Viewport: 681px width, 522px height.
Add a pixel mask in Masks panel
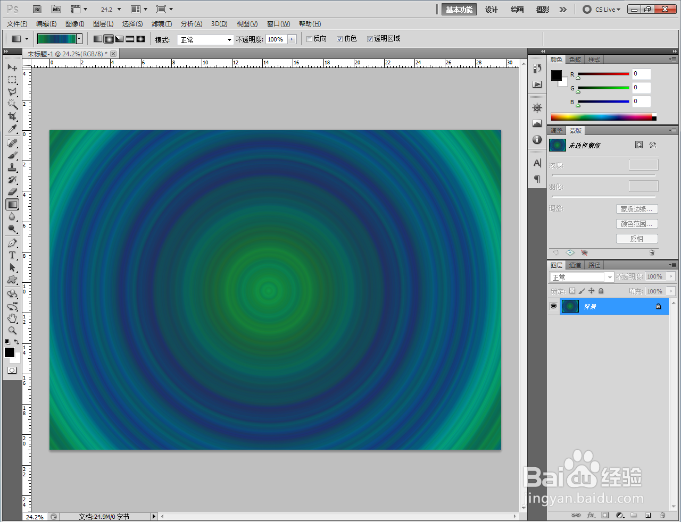pos(639,145)
